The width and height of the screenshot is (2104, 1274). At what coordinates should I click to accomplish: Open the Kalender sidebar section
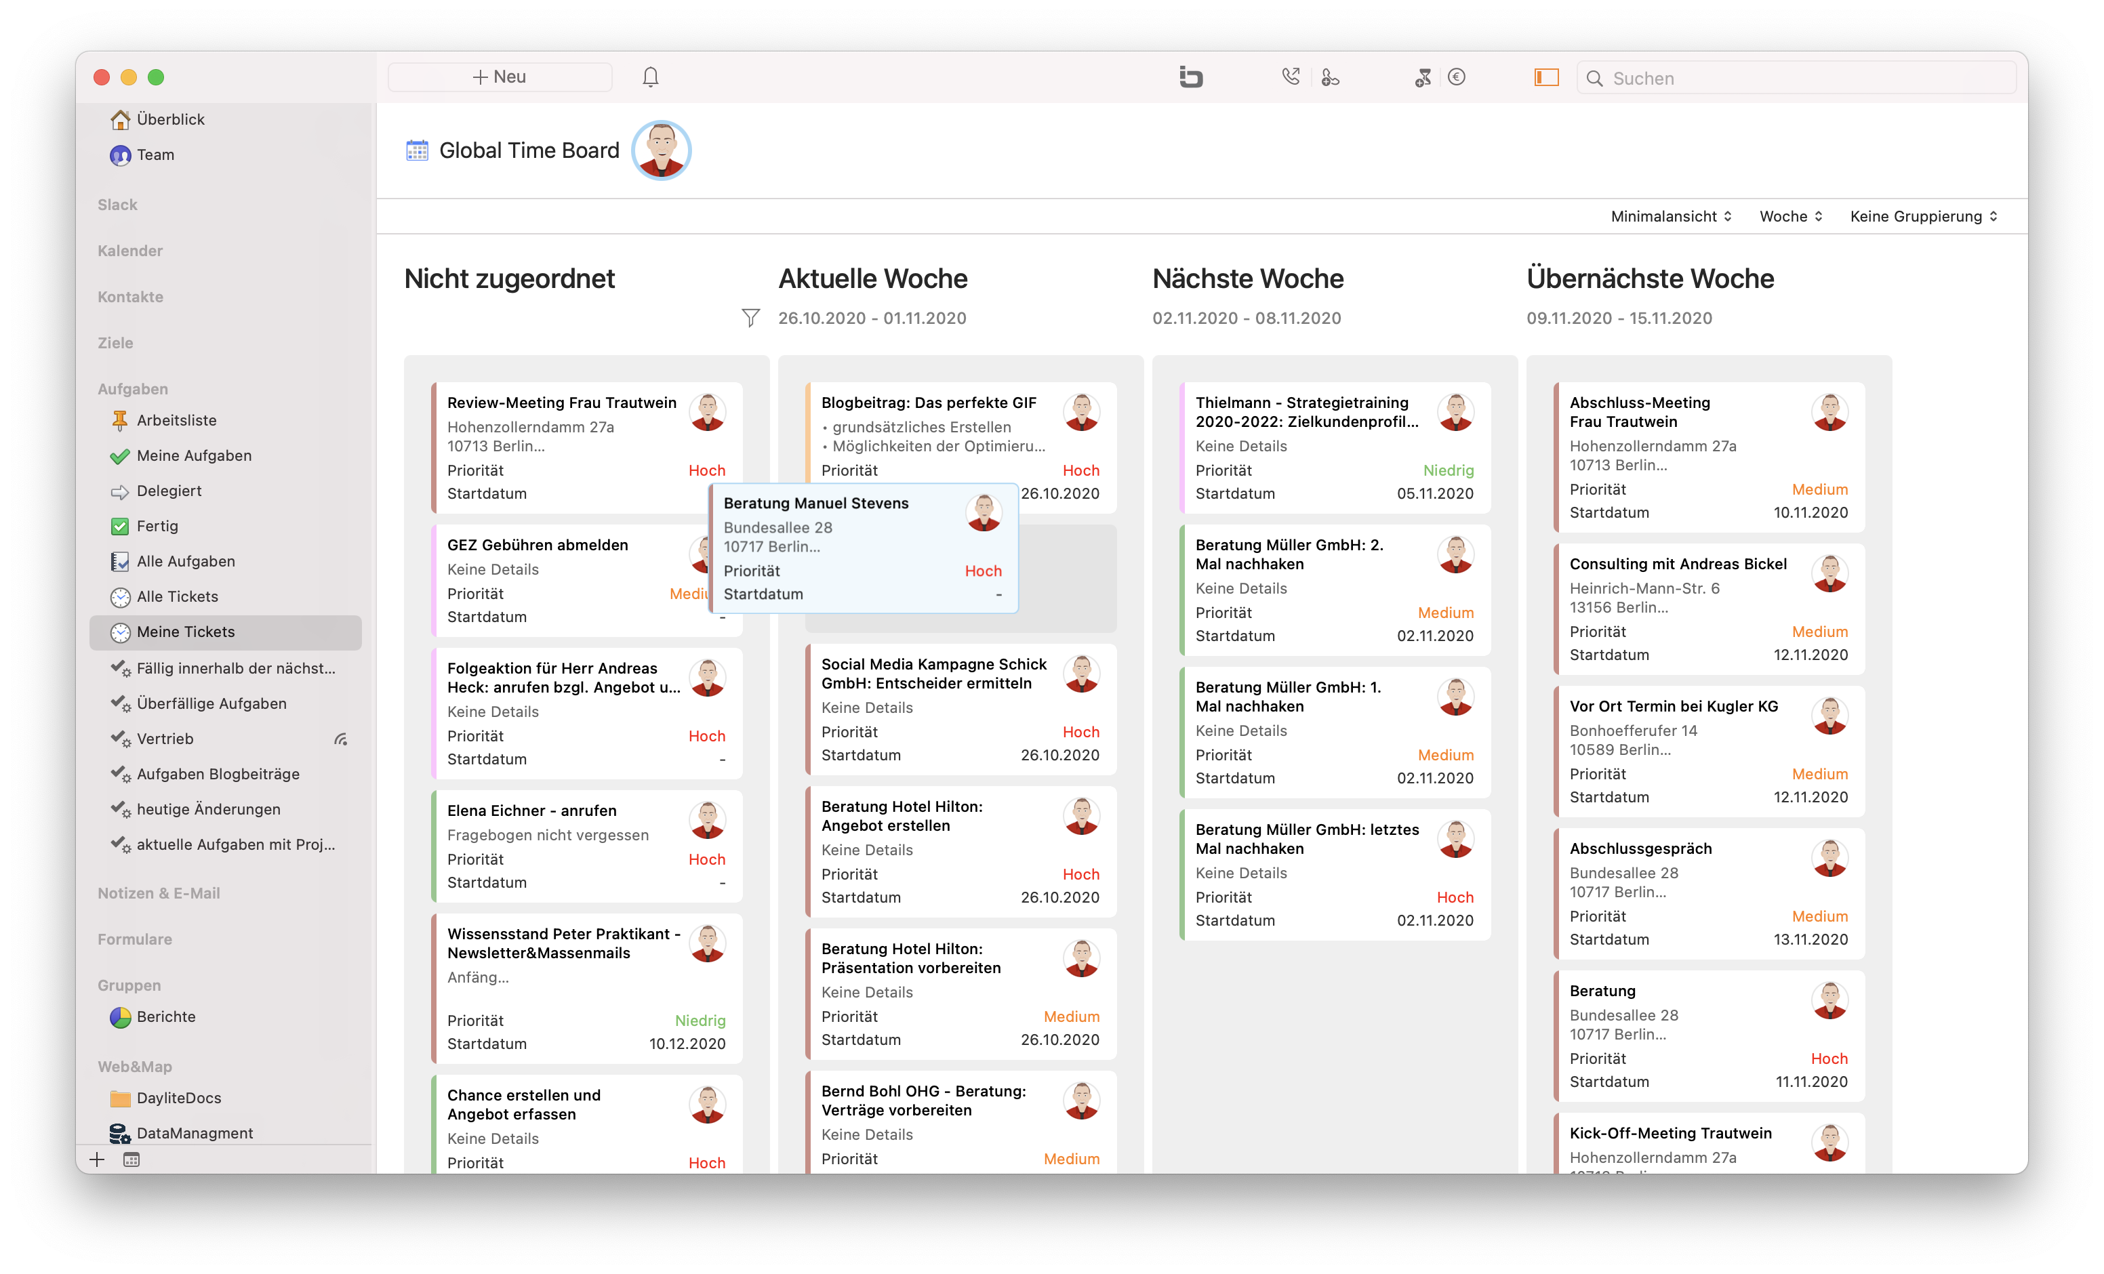click(x=129, y=250)
